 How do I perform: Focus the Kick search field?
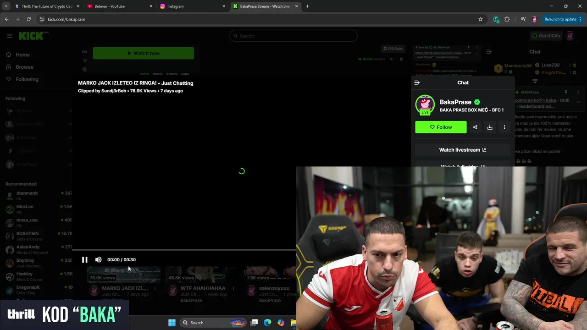pos(293,36)
